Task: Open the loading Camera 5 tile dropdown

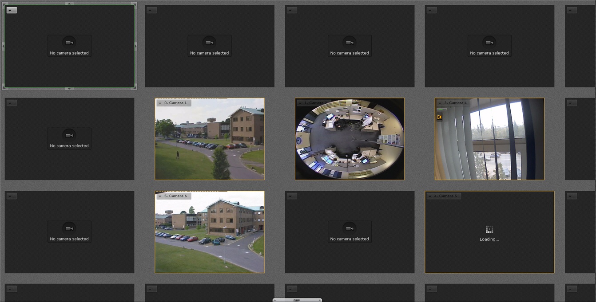Action: point(430,196)
